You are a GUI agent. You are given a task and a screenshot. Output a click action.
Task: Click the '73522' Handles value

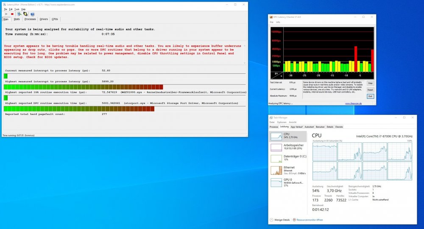coord(341,200)
